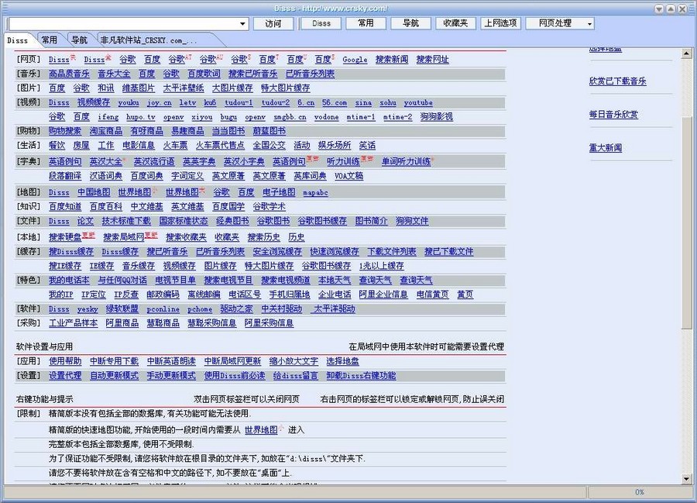Click the 百度百科 link
697x503 pixels.
pos(106,207)
